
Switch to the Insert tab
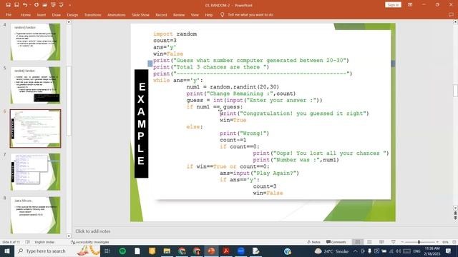(x=42, y=14)
